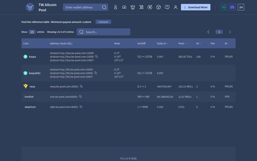Viewport: 257px width, 161px height.
Task: Open the dashboard speedometer icon
Action: (124, 7)
